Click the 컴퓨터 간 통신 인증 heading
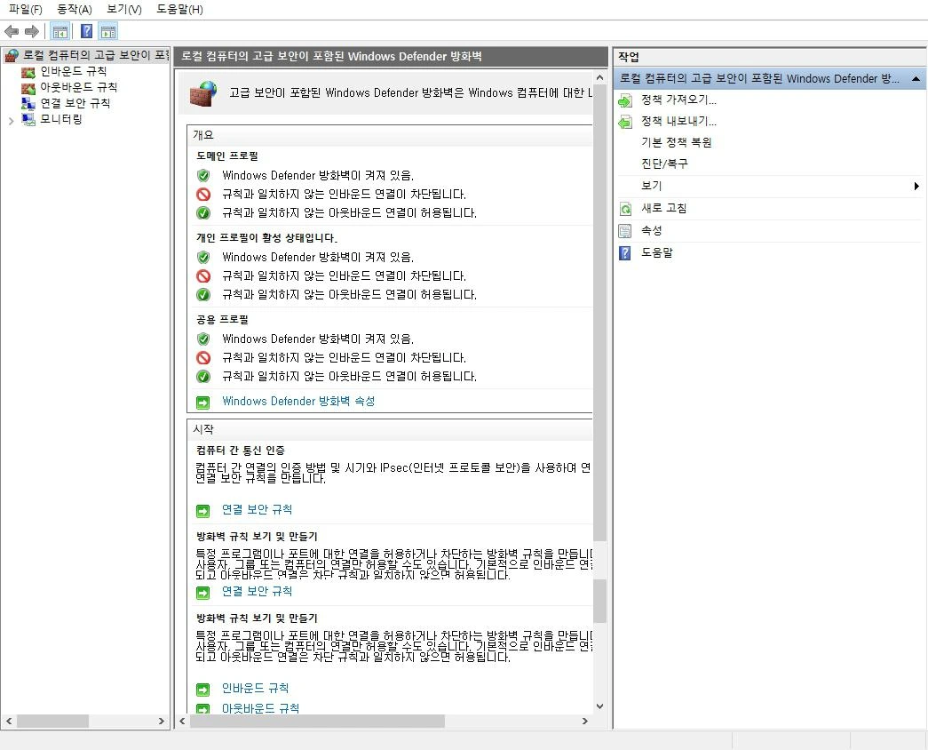This screenshot has width=928, height=750. (x=241, y=451)
